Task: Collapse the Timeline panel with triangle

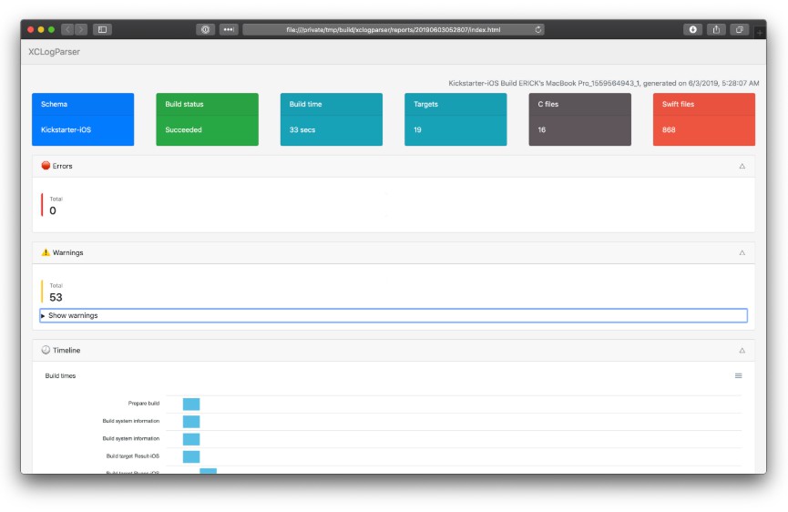Action: click(742, 350)
